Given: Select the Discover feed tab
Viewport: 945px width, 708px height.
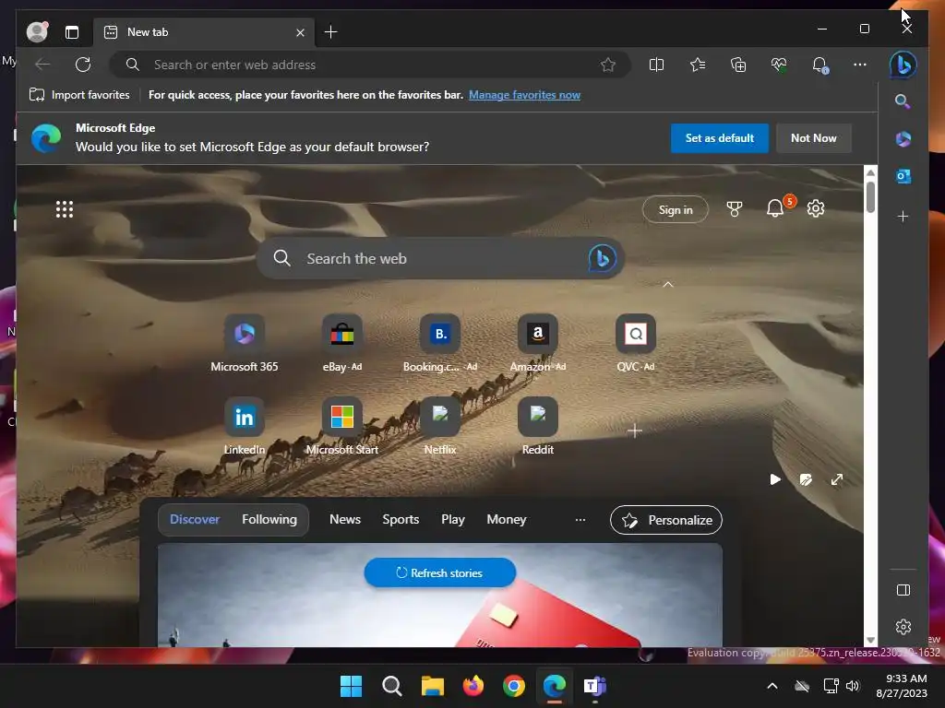Looking at the screenshot, I should click(195, 519).
